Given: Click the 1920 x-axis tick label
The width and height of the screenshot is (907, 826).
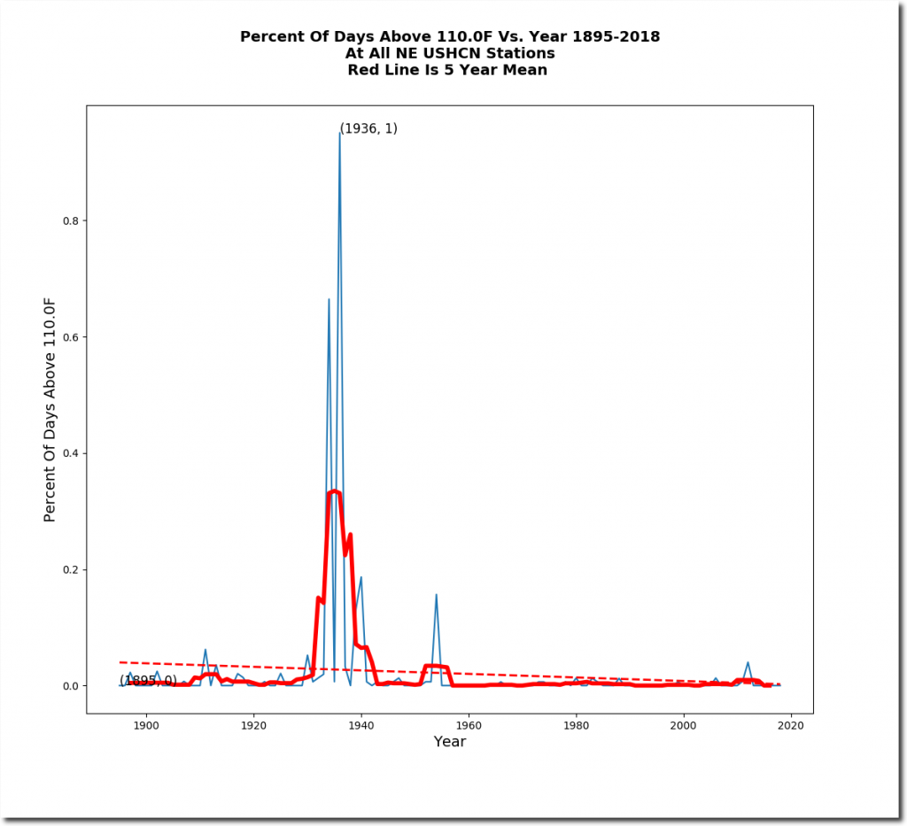Looking at the screenshot, I should pos(253,726).
